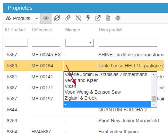Image resolution: width=168 pixels, height=138 pixels.
Task: Choose Ziglam & Brook from list
Action: [x=81, y=98]
